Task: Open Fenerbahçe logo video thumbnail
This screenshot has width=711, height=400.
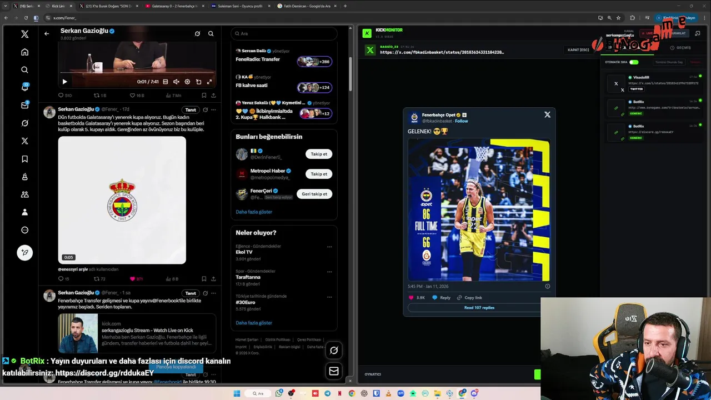Action: [122, 200]
